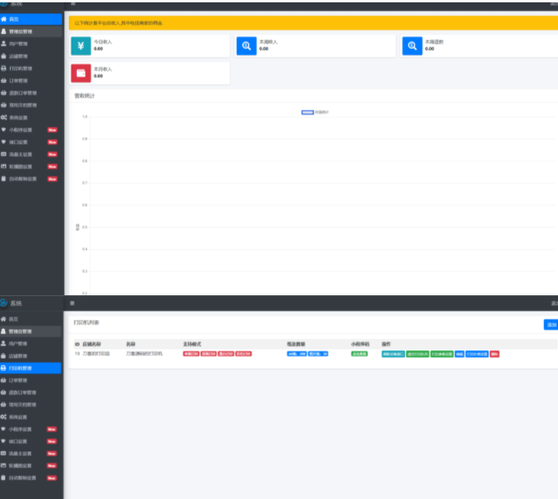Image resolution: width=558 pixels, height=499 pixels.
Task: Click the green 清空打印队列 action button
Action: click(418, 354)
